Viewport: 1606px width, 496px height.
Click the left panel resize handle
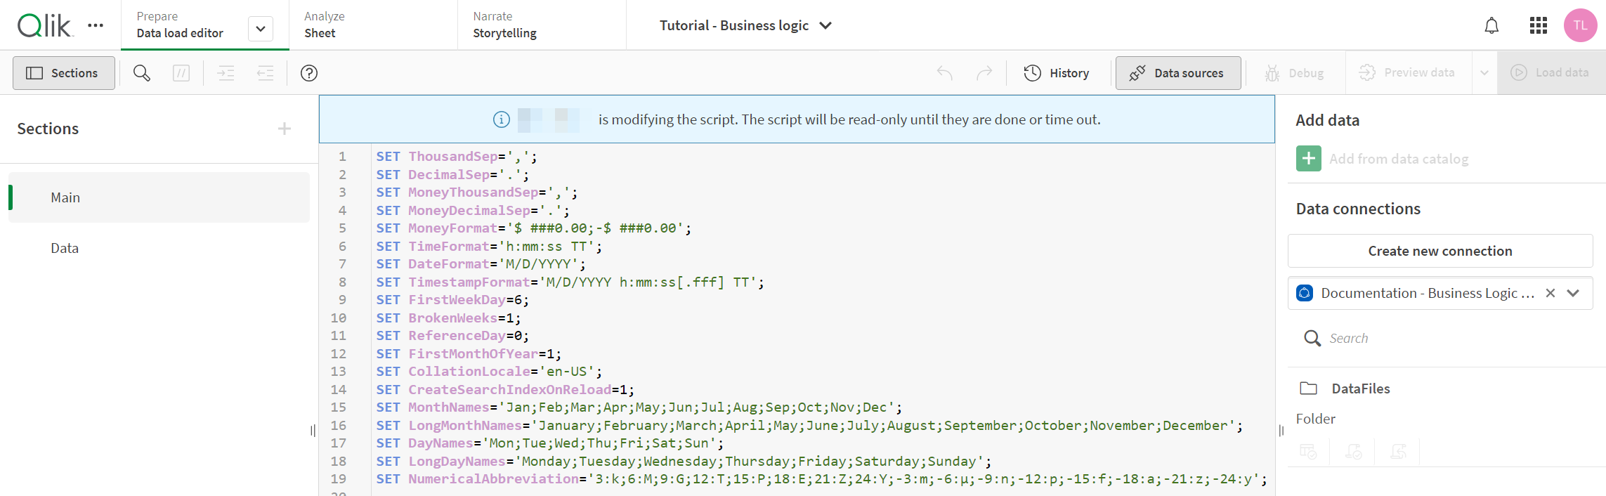[x=313, y=431]
